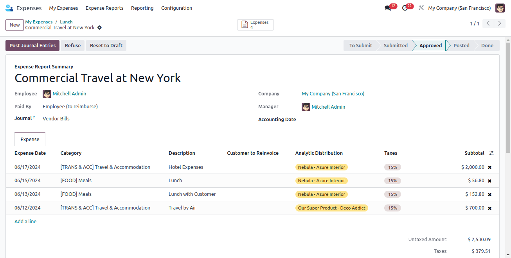Delete the Hotel Expenses line
This screenshot has height=258, width=511.
click(489, 167)
